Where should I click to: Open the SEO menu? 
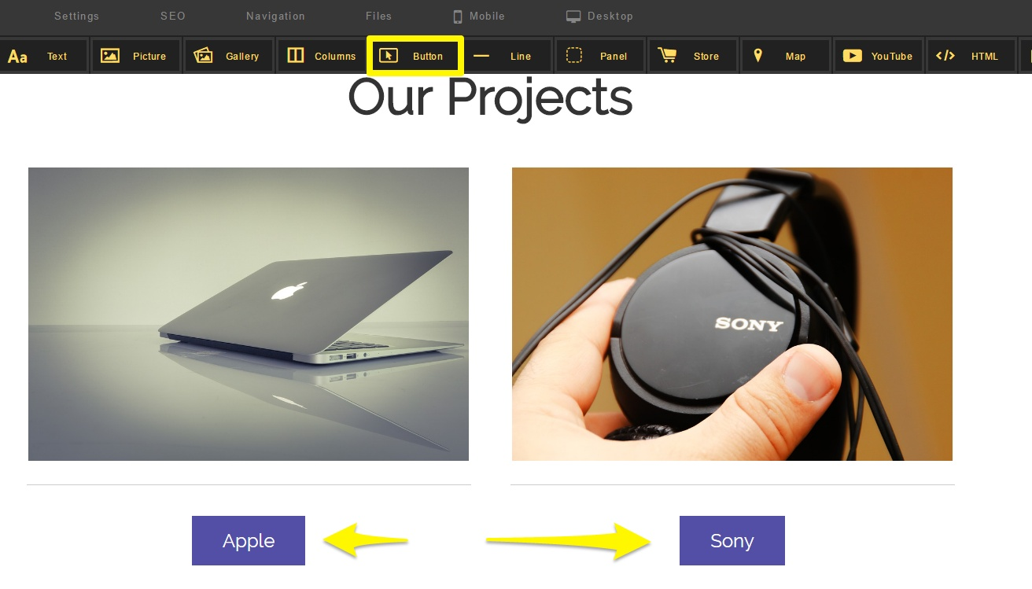point(173,16)
